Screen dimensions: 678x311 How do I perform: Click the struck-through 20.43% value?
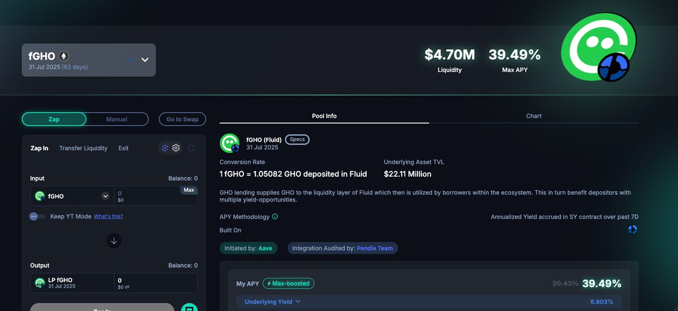click(564, 283)
